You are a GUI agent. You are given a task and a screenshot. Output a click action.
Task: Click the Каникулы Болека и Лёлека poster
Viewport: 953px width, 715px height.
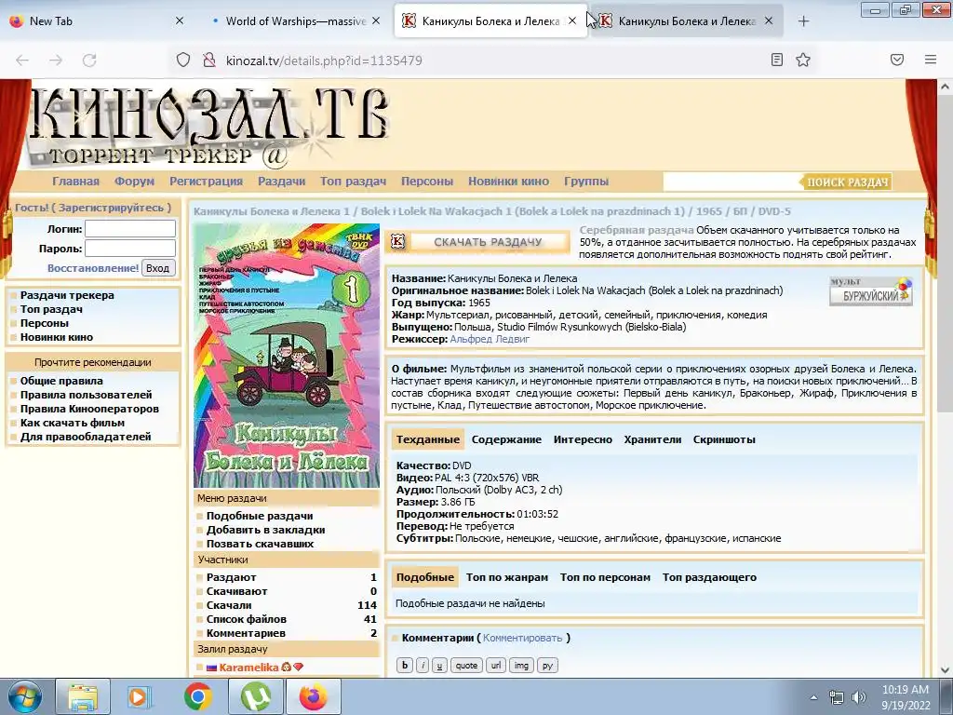287,356
